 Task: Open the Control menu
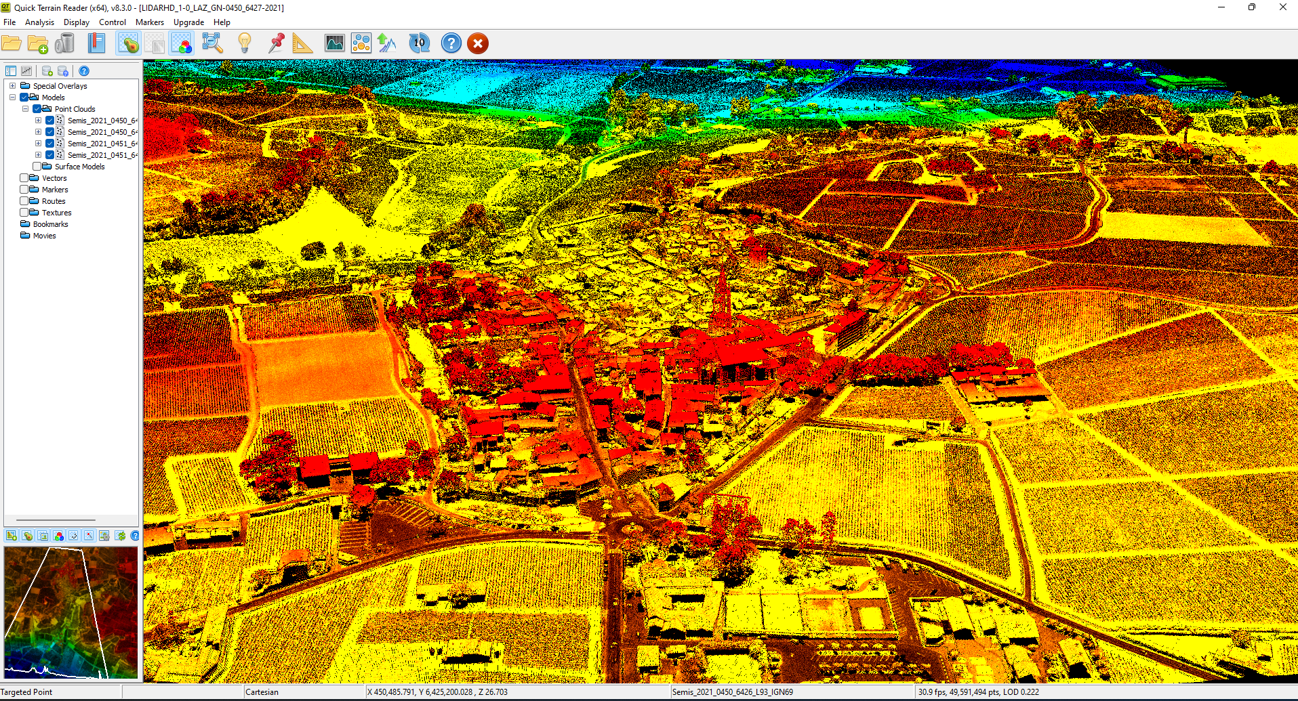113,22
